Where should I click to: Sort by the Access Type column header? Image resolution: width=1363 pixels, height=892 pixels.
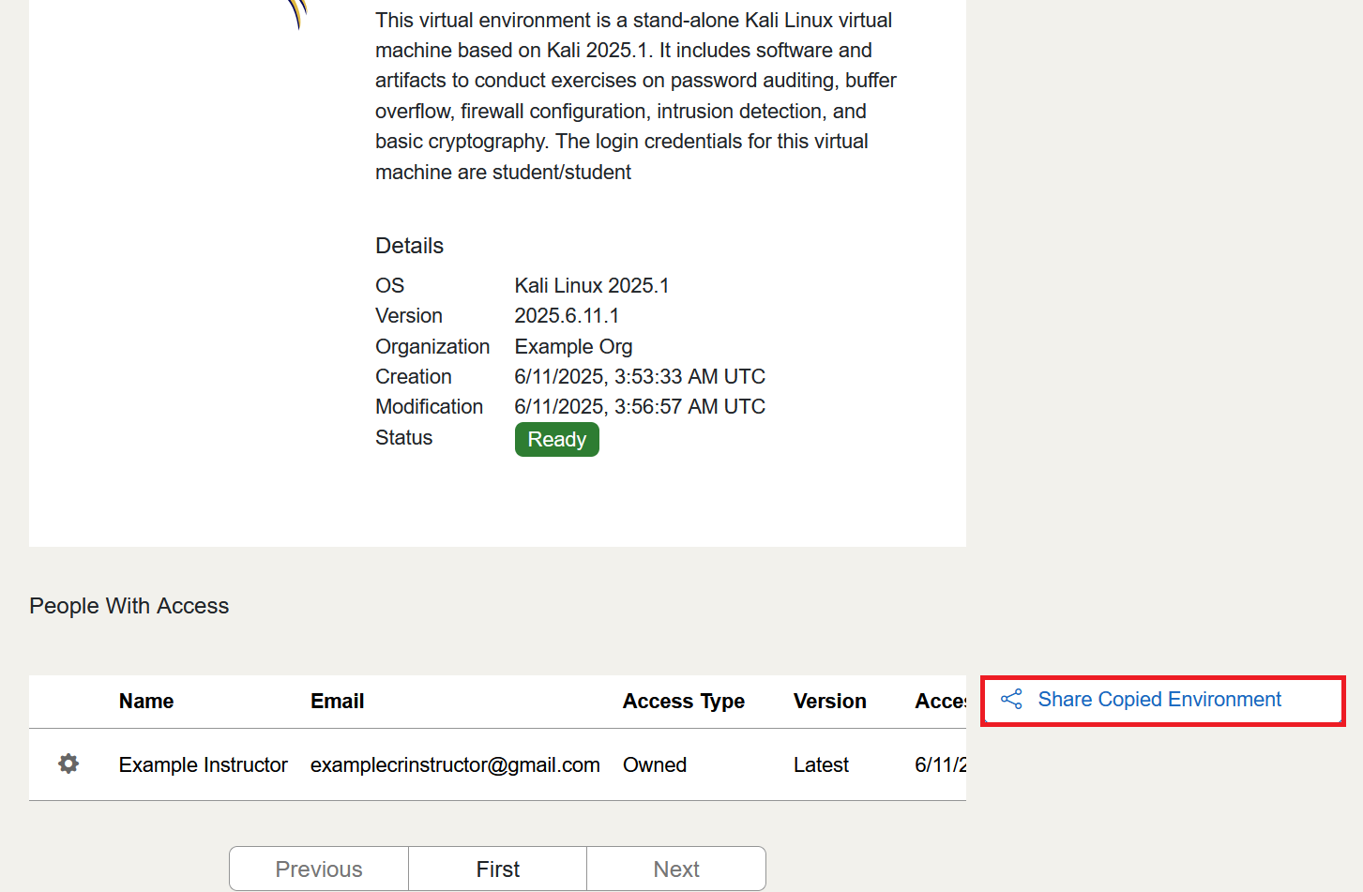coord(684,702)
